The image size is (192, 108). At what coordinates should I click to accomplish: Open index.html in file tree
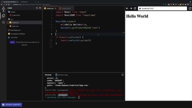(x=15, y=15)
